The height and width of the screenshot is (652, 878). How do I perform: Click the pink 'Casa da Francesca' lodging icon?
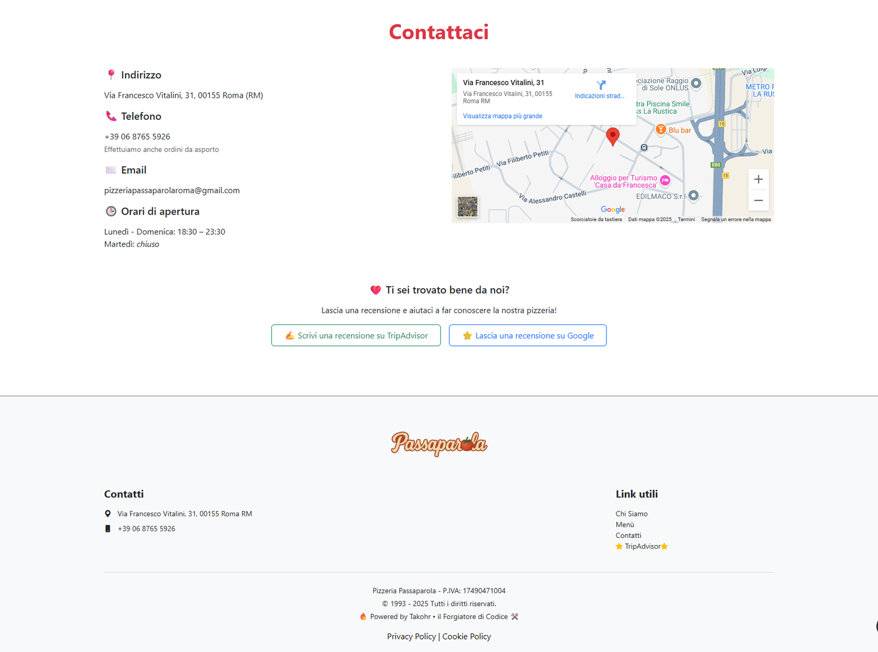click(x=665, y=181)
